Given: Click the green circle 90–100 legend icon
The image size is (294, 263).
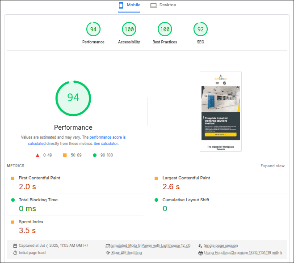Looking at the screenshot, I should (x=95, y=155).
